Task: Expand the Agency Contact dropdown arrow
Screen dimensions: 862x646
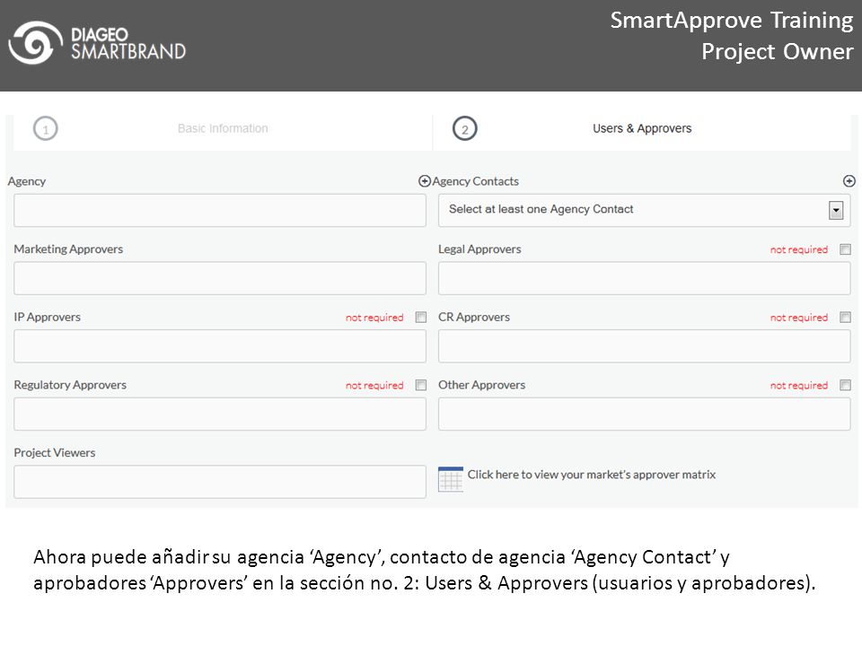Action: [x=836, y=210]
